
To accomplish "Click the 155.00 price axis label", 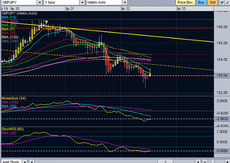I will pos(222,43).
